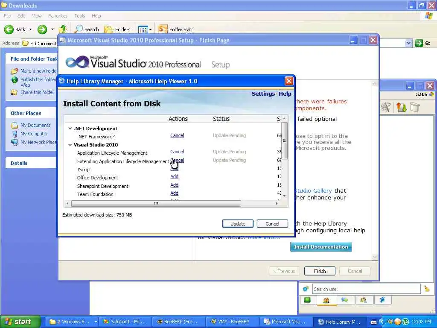Open the Views dropdown arrow
437x328 pixels.
click(x=151, y=29)
